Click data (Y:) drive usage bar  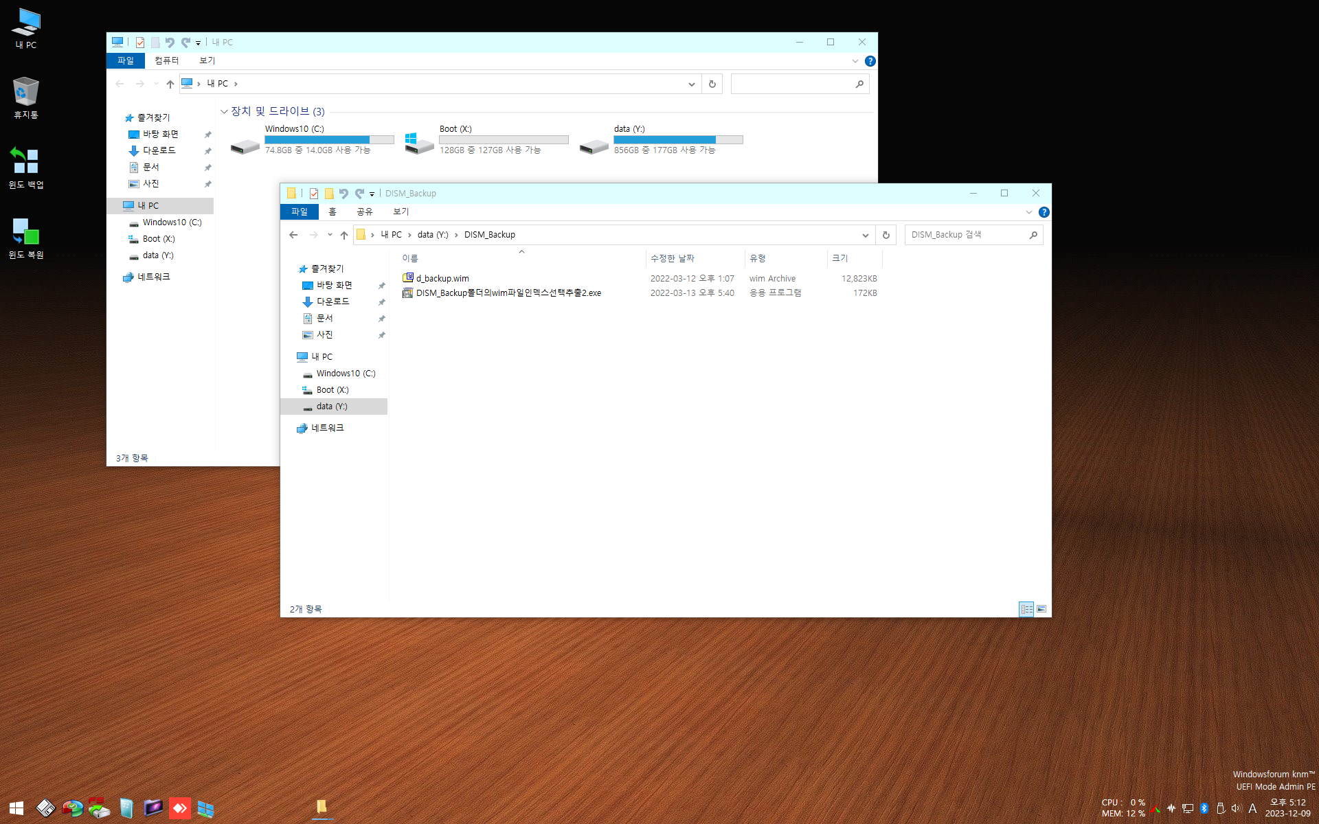[679, 140]
